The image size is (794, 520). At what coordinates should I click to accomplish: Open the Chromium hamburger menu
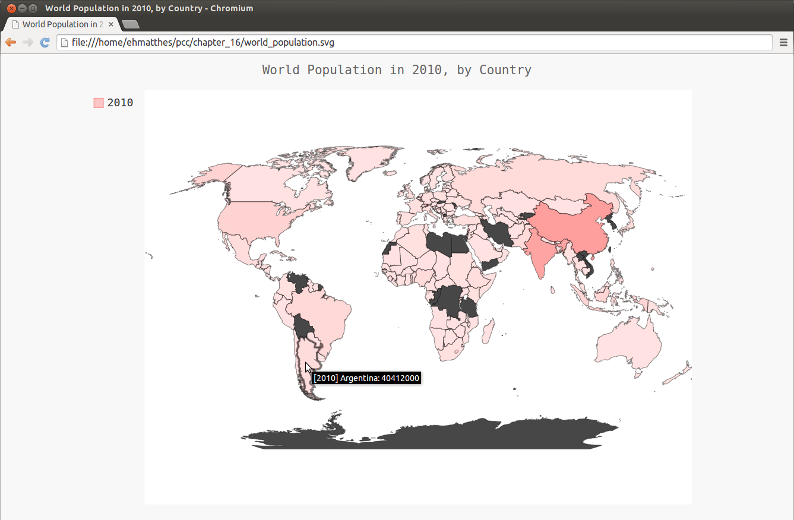(x=783, y=42)
